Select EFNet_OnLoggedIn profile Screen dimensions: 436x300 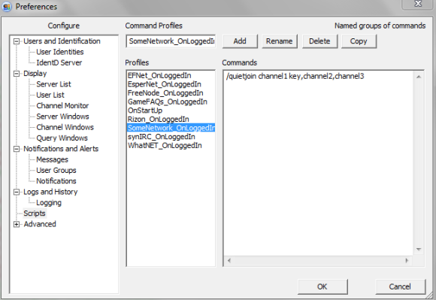(171, 76)
